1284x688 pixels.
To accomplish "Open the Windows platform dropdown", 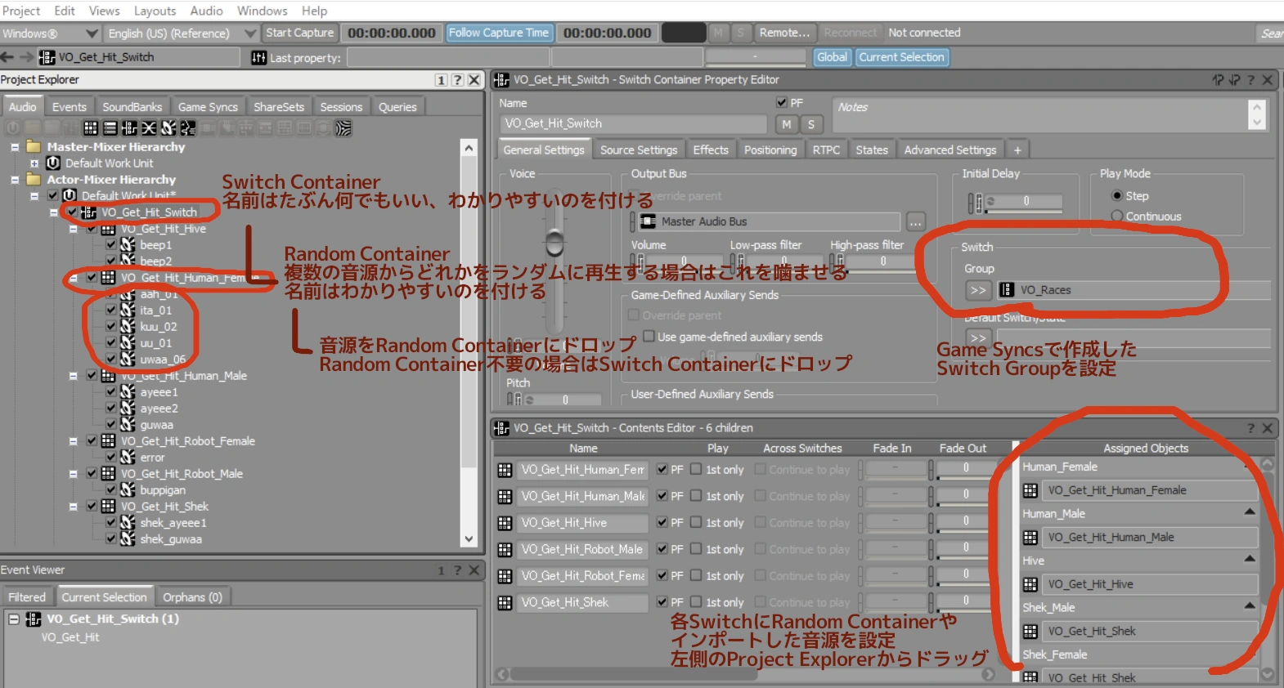I will (x=92, y=34).
